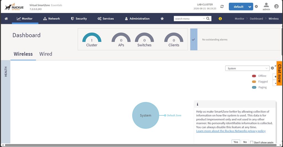This screenshot has height=147, width=283.
Task: Click the Monitor breadcrumb
Action: coord(239,19)
